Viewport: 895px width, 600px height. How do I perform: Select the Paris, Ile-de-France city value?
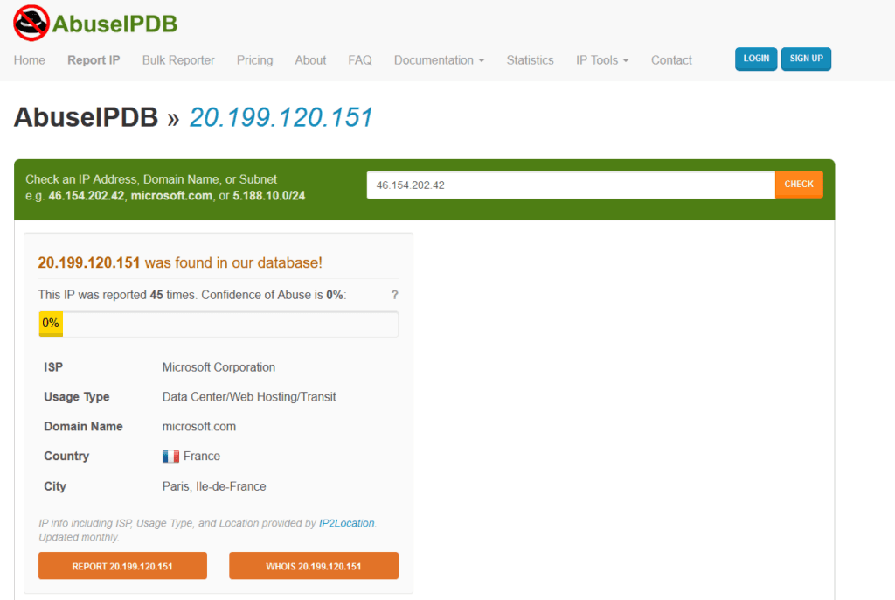[214, 486]
